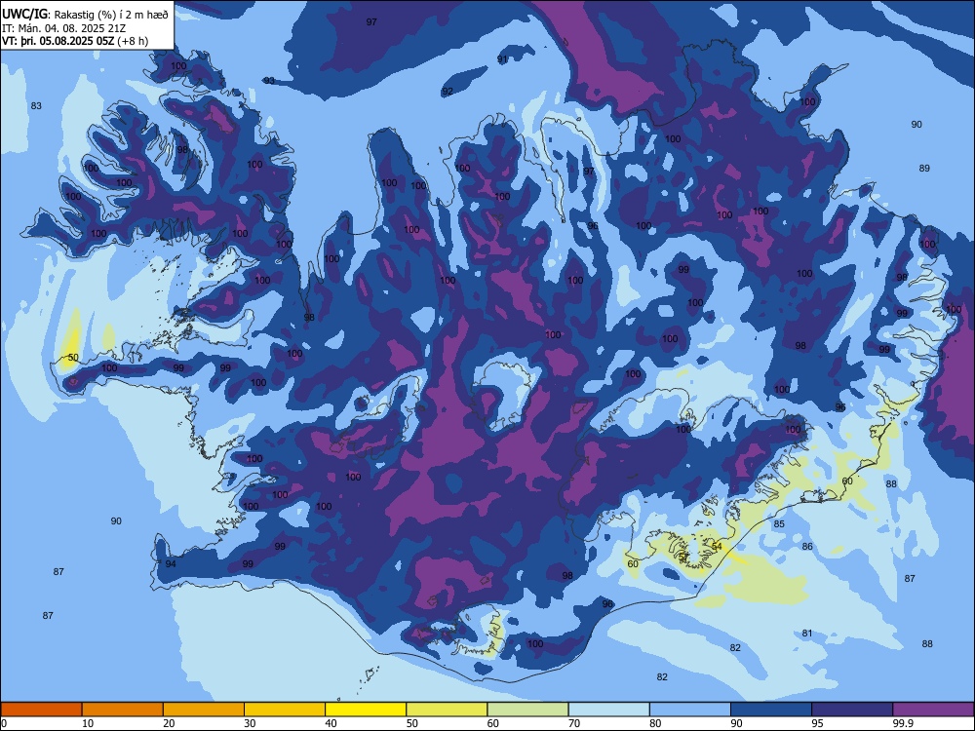Image resolution: width=975 pixels, height=731 pixels.
Task: Click the '20' legend tick label
Action: tap(169, 723)
